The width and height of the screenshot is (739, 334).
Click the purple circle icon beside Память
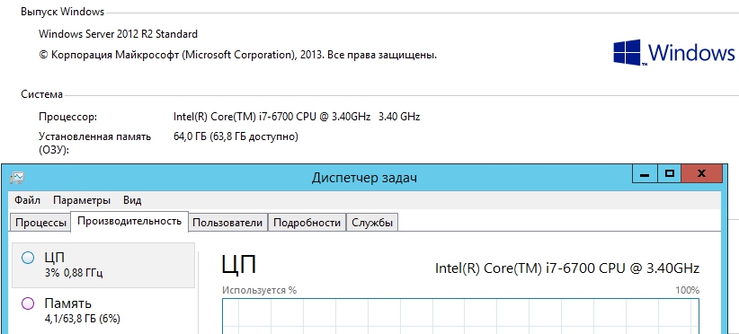pos(28,303)
